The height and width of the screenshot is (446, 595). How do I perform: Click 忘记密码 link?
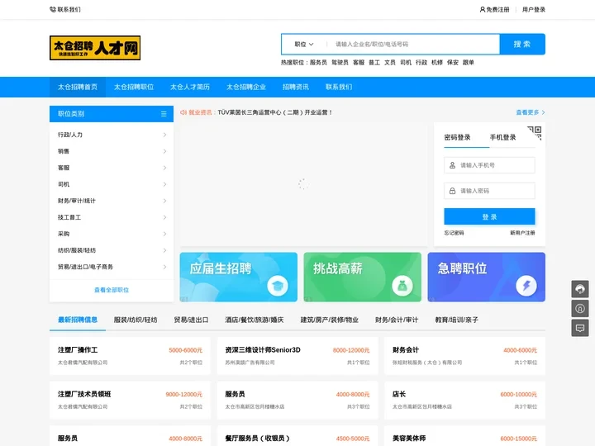tap(454, 233)
